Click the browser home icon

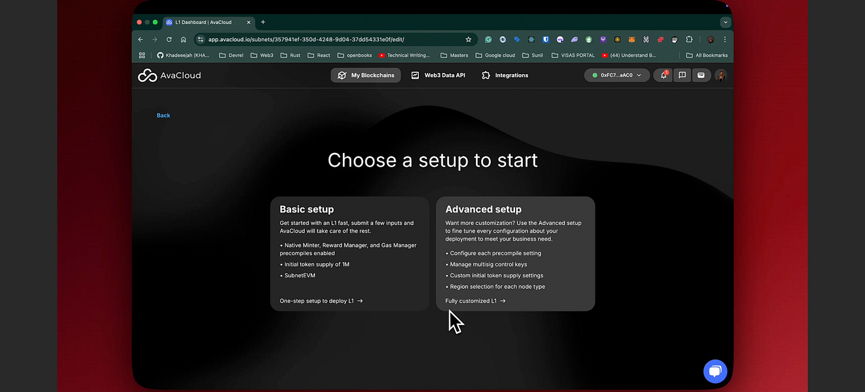tap(184, 39)
